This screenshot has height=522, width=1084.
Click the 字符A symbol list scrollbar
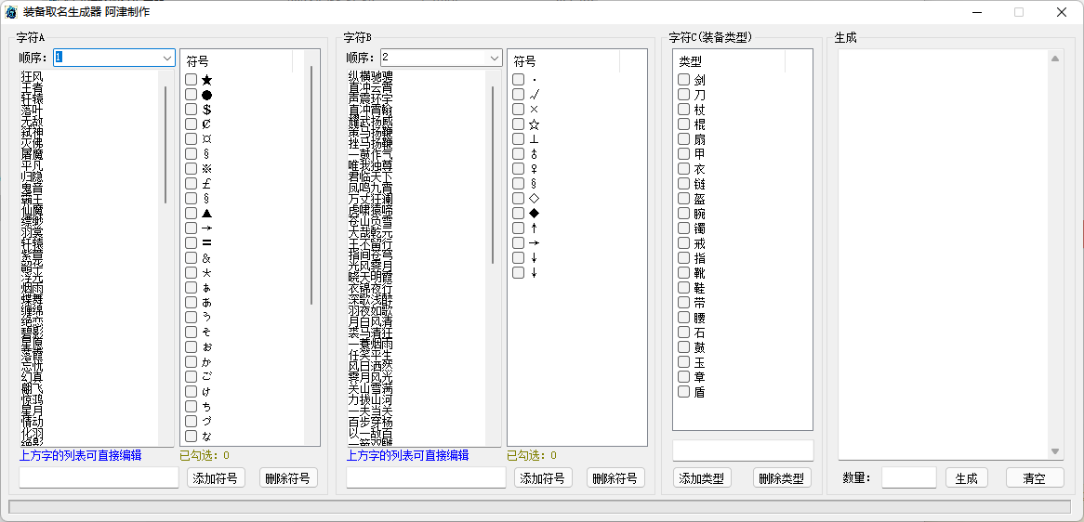pos(311,185)
